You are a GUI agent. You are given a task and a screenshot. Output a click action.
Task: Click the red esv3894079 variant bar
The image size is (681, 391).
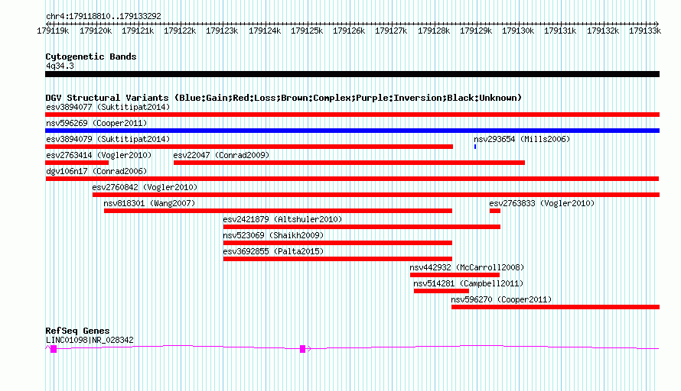tap(249, 147)
